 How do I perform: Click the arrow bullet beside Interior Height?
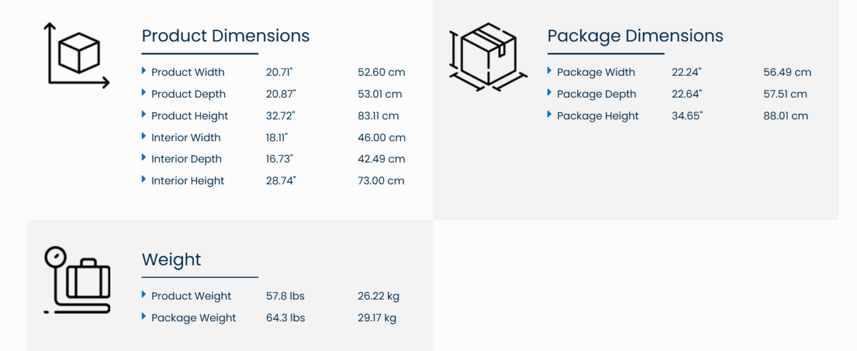(x=144, y=180)
